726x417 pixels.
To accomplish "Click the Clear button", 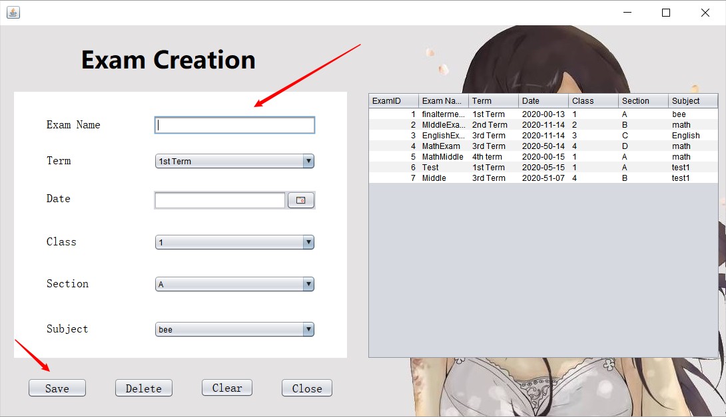I will click(x=227, y=388).
